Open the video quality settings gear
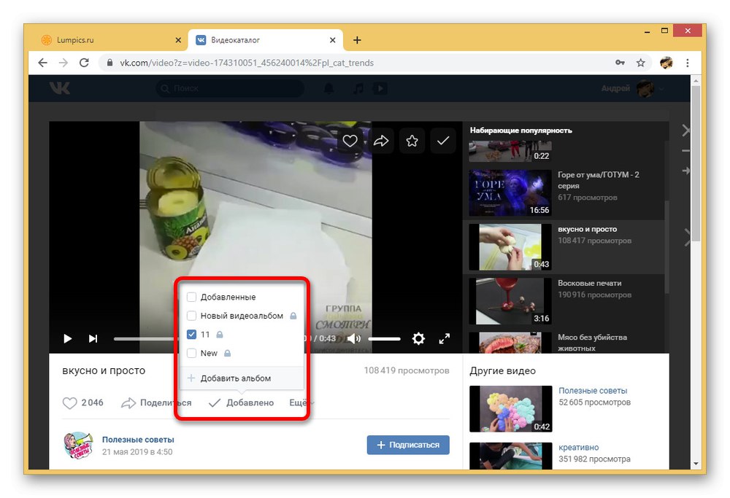 tap(418, 338)
